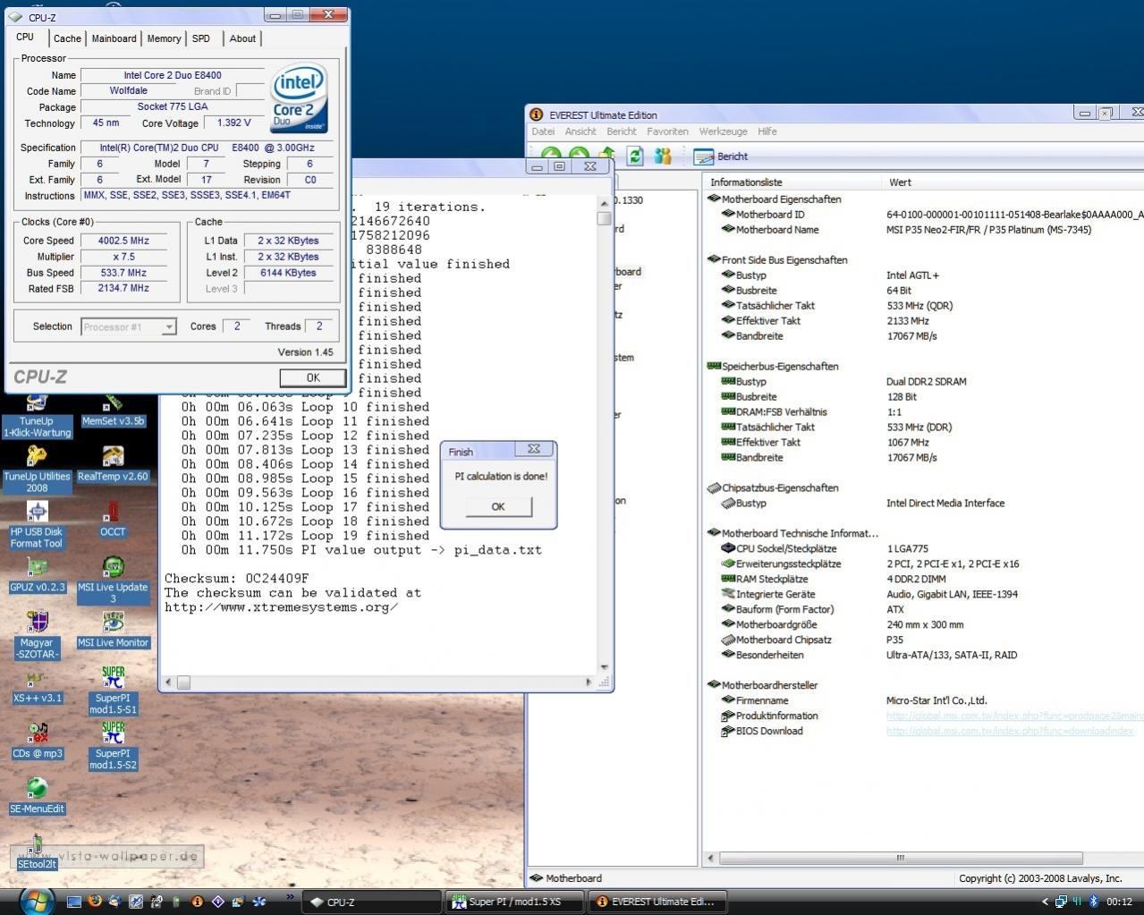Switch to Super PI / mod1.5 XS taskbar button

point(514,902)
